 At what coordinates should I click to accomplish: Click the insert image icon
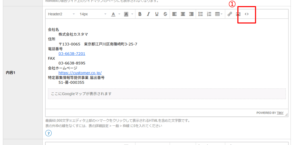[238, 14]
